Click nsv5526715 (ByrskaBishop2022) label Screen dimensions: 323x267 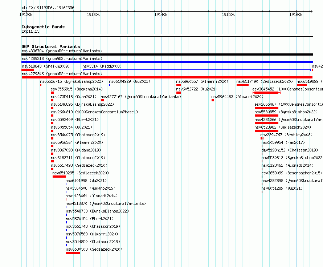coord(71,81)
